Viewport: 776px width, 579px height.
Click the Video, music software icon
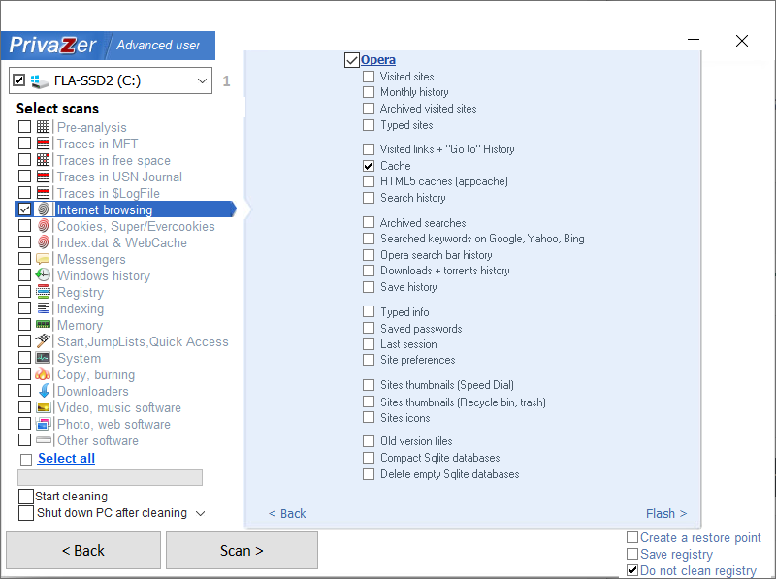pyautogui.click(x=43, y=407)
